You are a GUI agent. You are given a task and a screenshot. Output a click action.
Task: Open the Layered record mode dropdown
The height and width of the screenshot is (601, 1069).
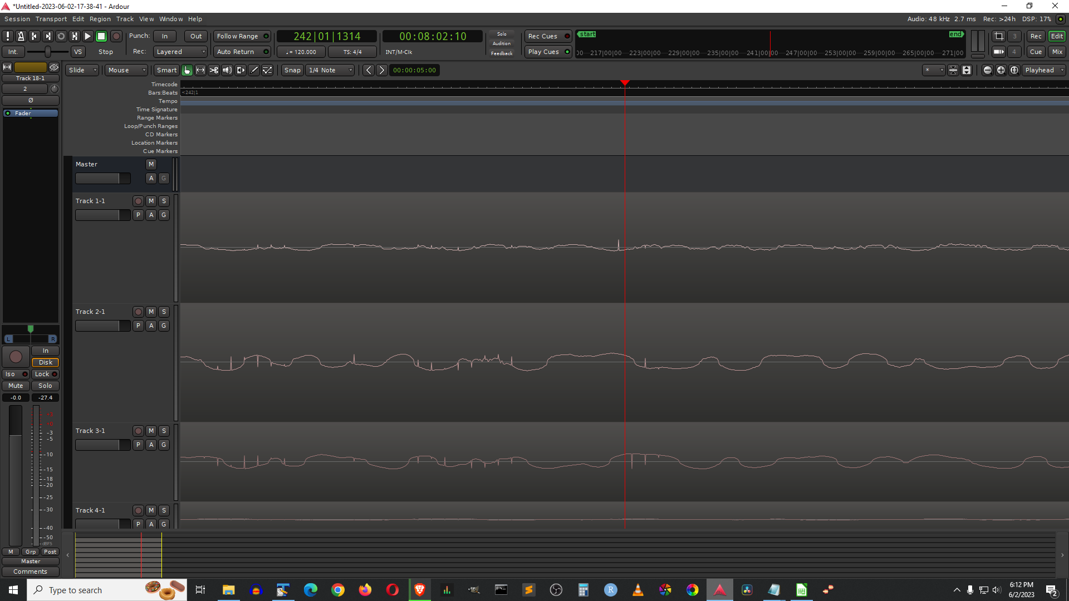[180, 52]
